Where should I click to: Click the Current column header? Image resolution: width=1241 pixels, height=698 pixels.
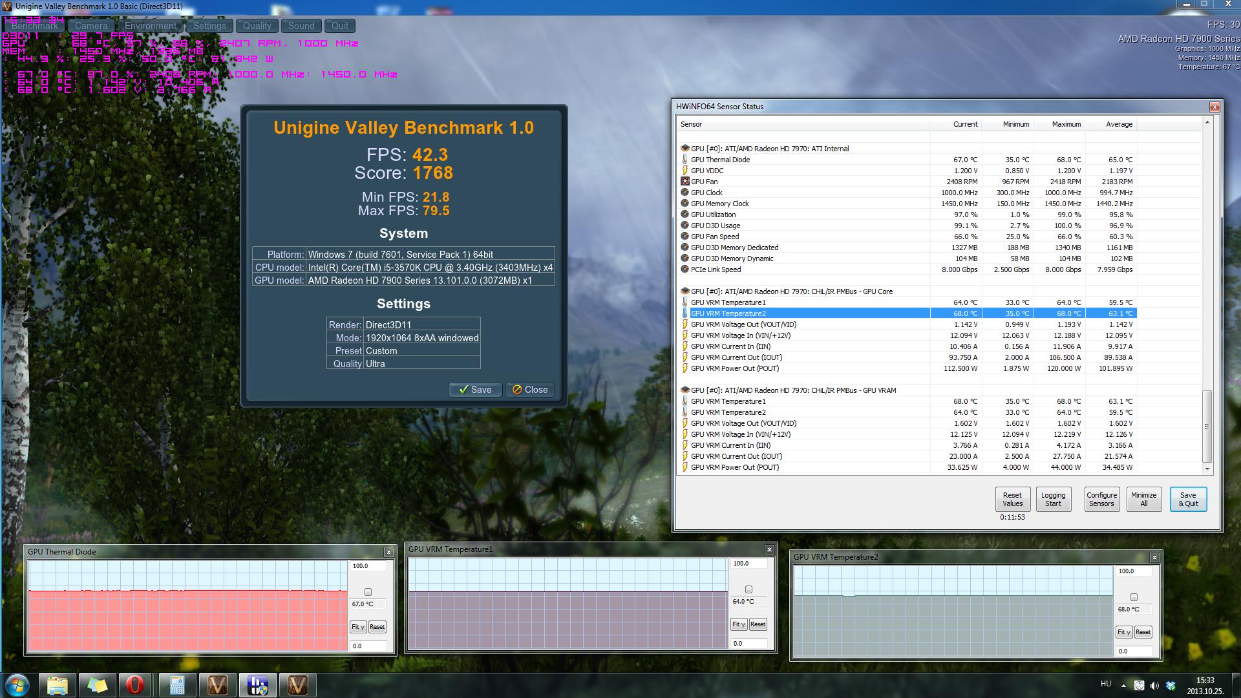(x=955, y=124)
